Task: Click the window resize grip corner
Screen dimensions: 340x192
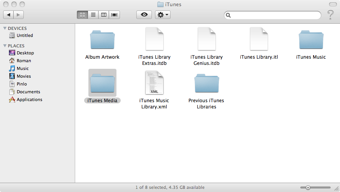Action: coord(337,189)
